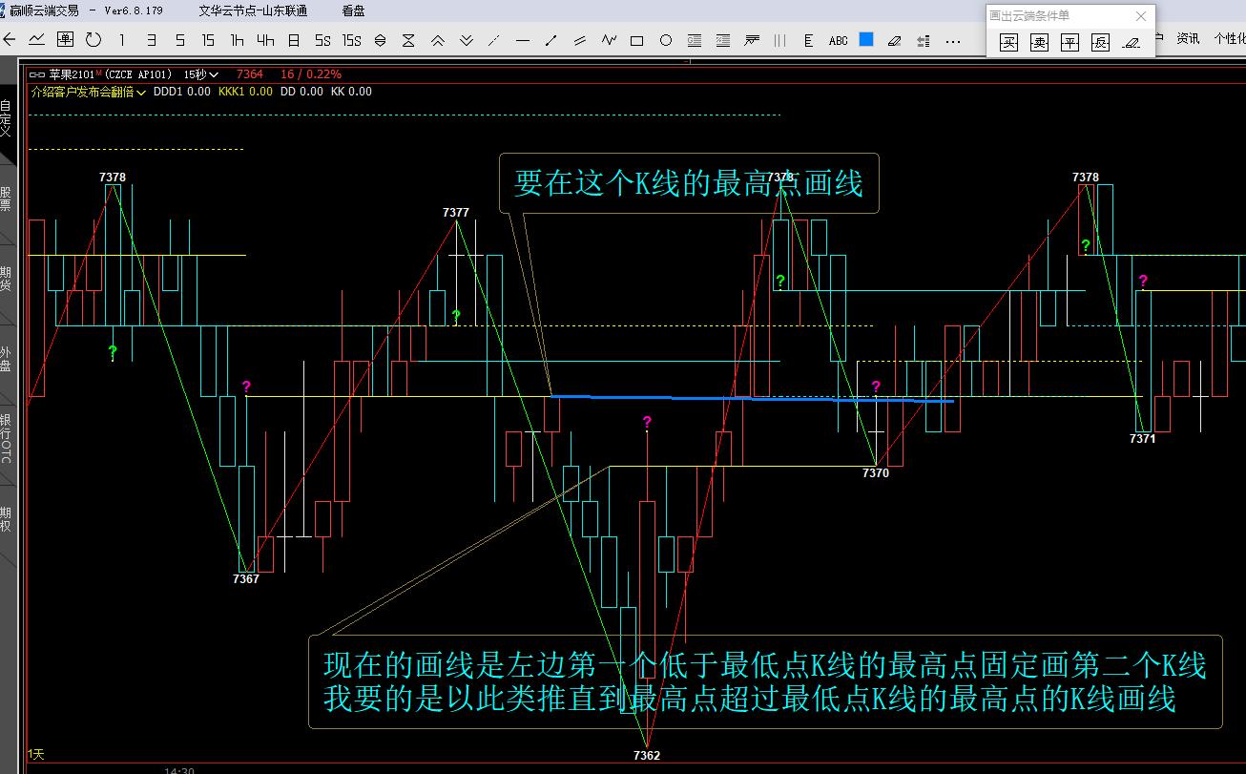
Task: Click the blue color swatch
Action: coord(866,40)
